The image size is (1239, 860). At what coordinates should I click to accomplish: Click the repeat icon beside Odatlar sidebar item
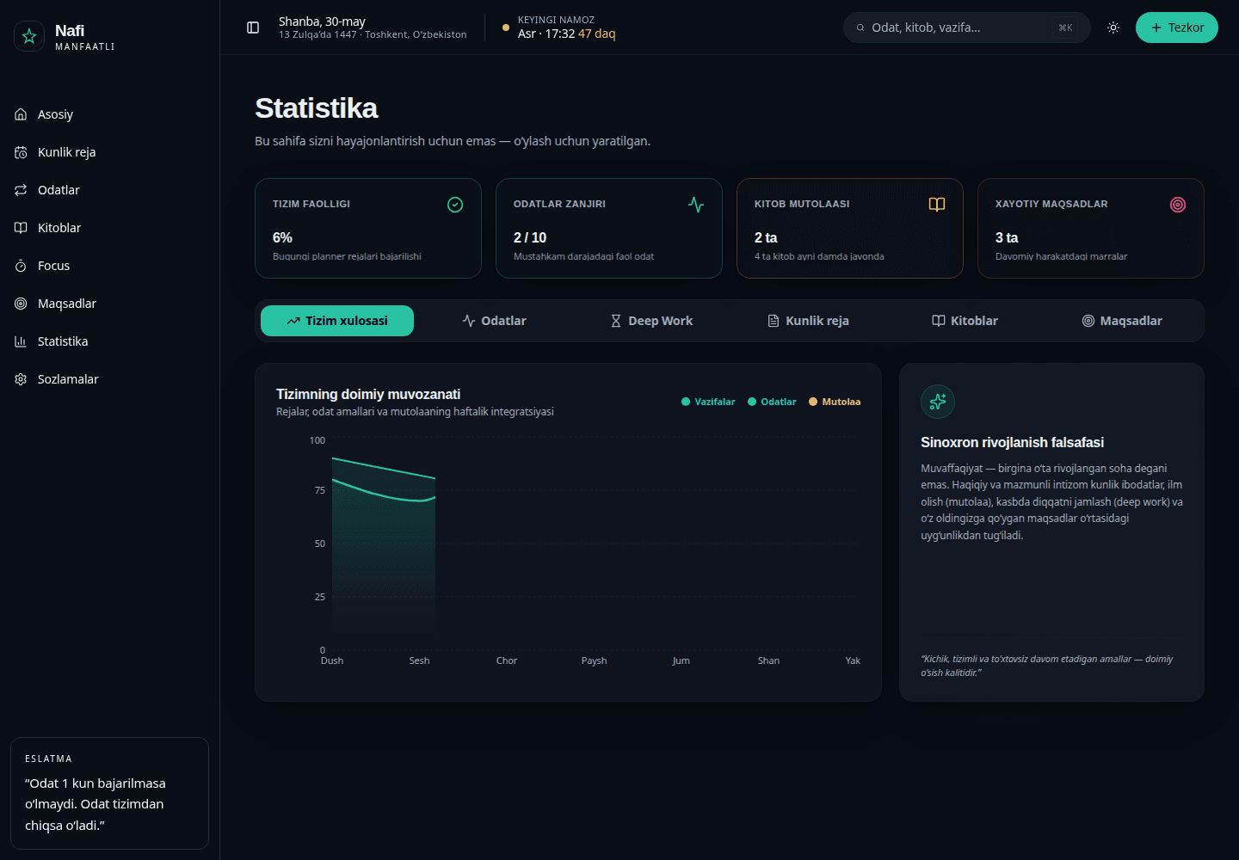21,190
